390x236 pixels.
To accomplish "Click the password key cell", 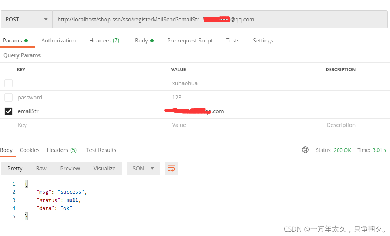I will 91,98.
